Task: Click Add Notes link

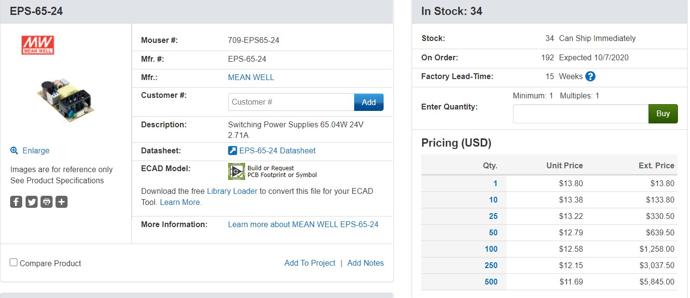Action: (x=365, y=263)
